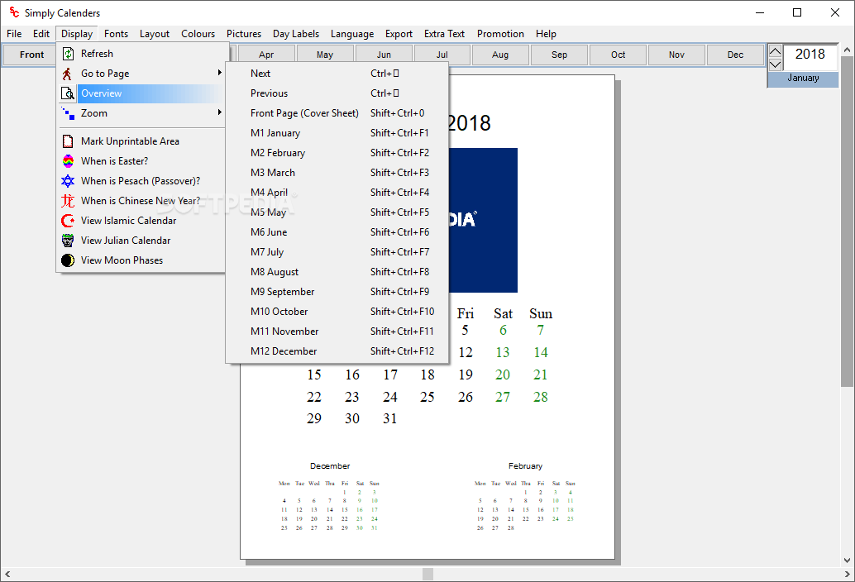The image size is (855, 582).
Task: Jump to M12 December page
Action: click(337, 351)
